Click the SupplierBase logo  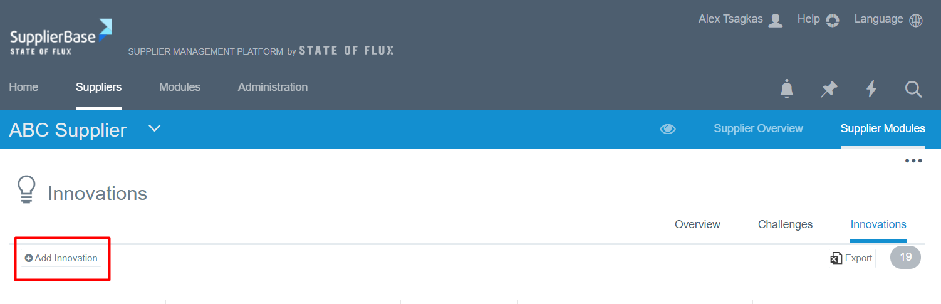(x=61, y=37)
